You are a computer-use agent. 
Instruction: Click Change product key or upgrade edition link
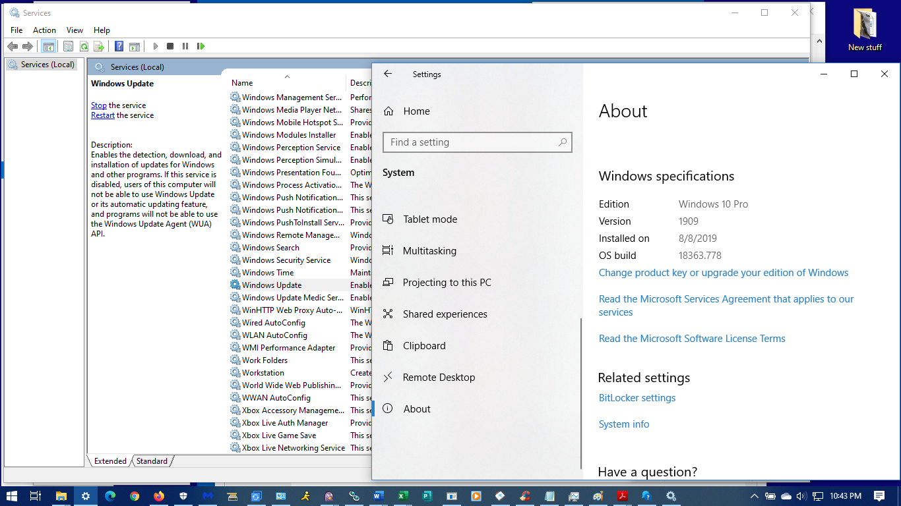point(724,273)
